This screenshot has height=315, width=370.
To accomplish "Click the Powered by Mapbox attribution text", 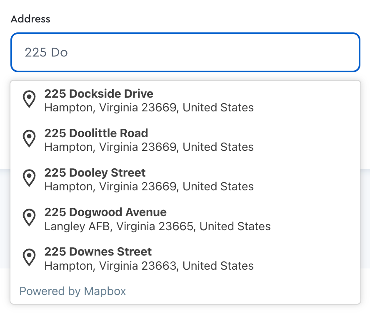I will click(72, 291).
